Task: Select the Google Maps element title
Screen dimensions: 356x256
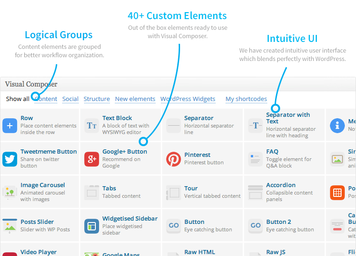Action: pos(121,254)
